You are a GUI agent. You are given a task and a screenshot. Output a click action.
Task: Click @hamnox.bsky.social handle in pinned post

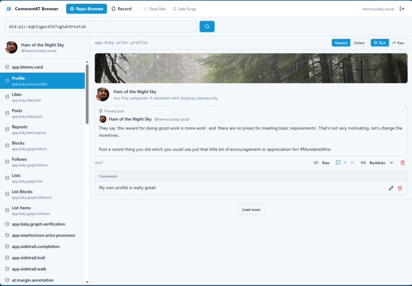point(172,119)
